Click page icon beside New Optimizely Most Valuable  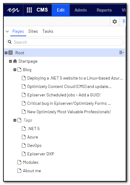(x=24, y=112)
